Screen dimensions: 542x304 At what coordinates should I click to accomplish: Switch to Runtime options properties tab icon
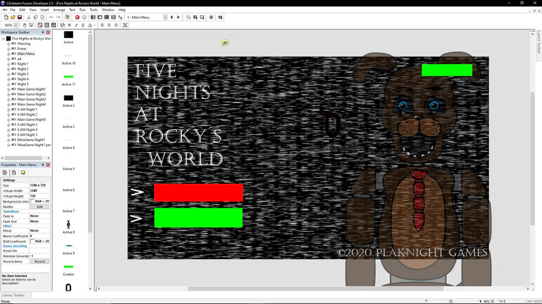(x=14, y=172)
